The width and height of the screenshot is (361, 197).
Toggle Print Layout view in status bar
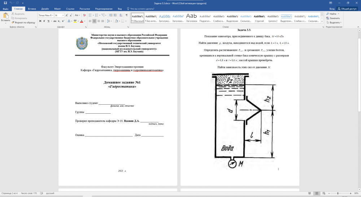tap(317, 193)
